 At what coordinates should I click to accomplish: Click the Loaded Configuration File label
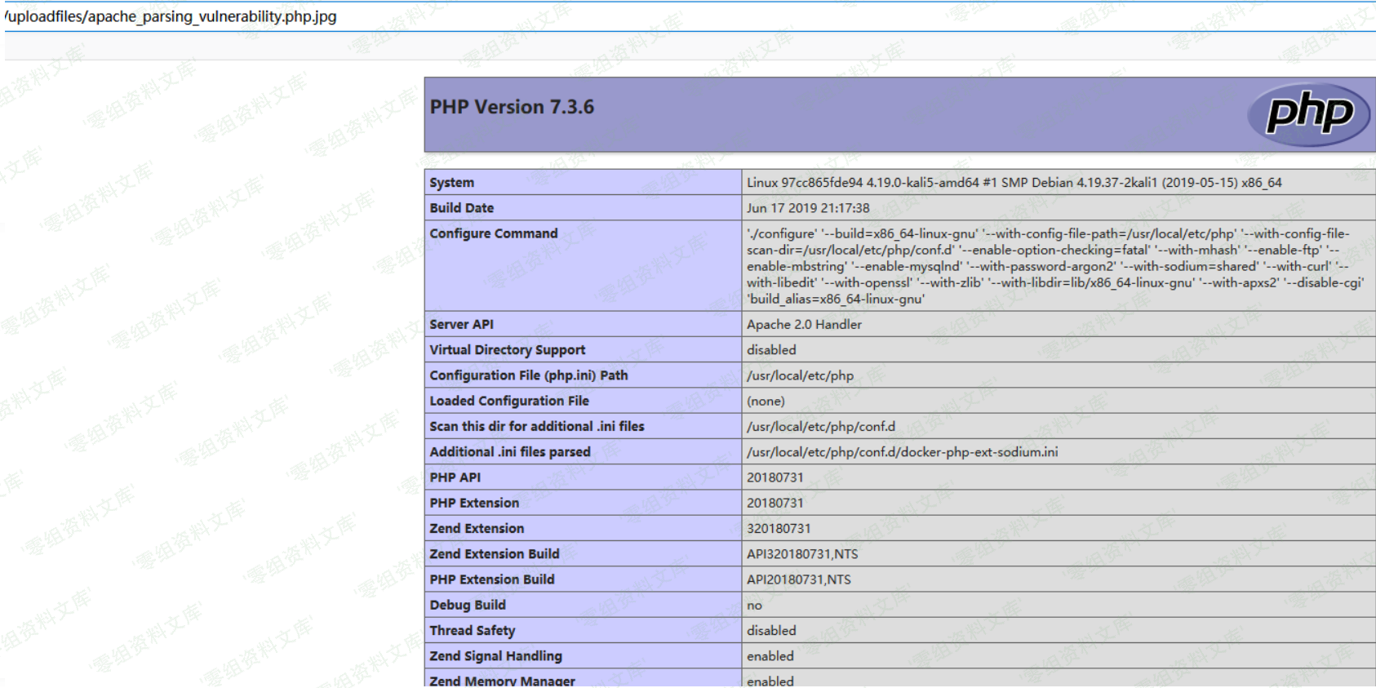[x=509, y=401]
